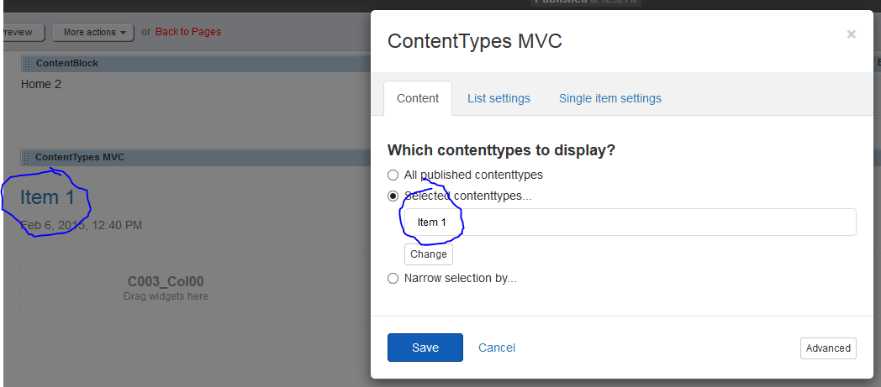Screen dimensions: 881x387
Task: Grab the ContentBlock drag handle icon
Action: tap(26, 64)
